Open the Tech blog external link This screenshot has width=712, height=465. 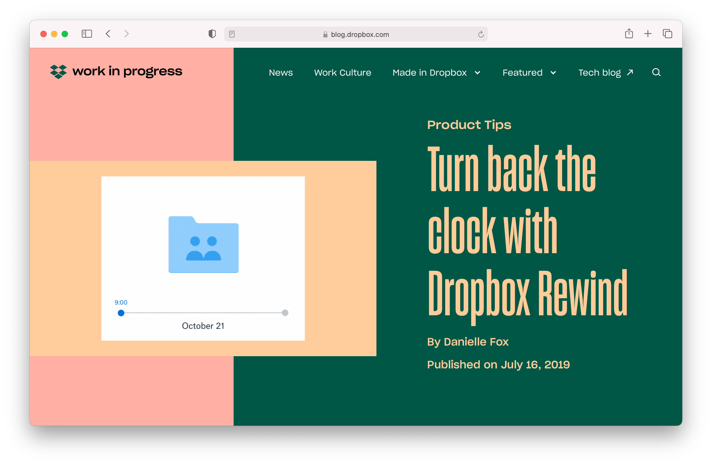(x=606, y=72)
